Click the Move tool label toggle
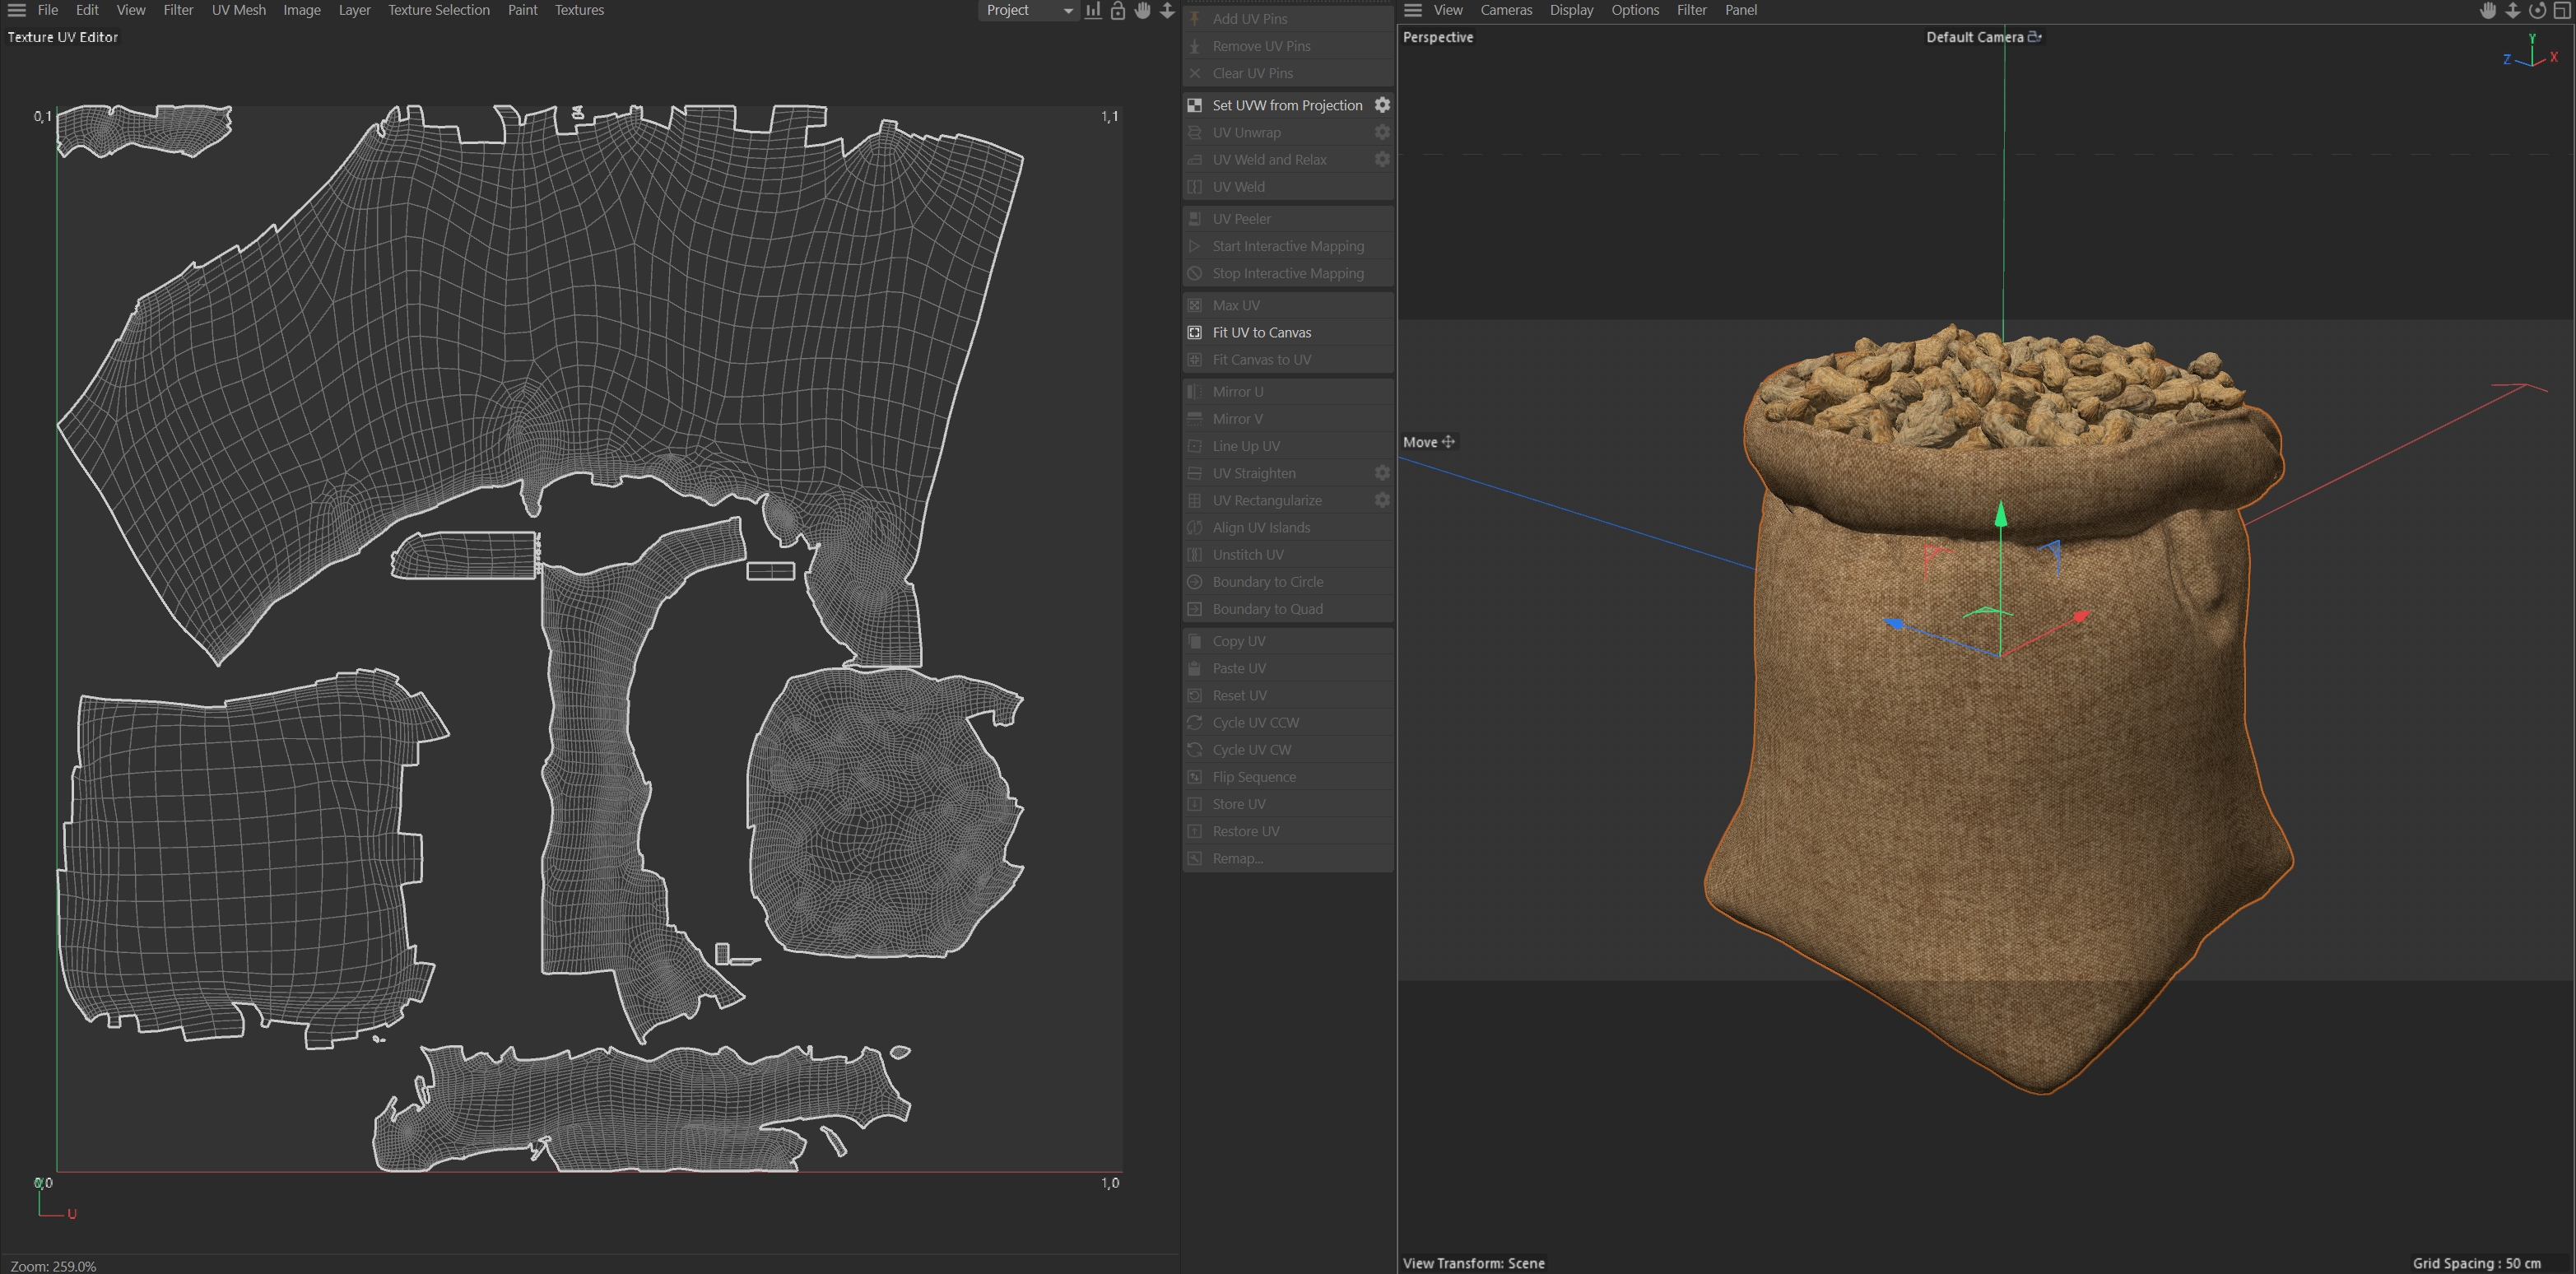 click(1429, 442)
